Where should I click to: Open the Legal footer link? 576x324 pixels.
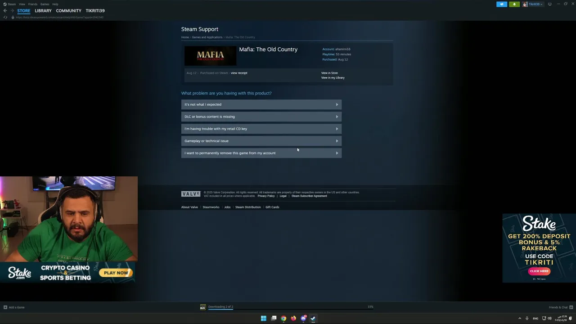point(283,196)
